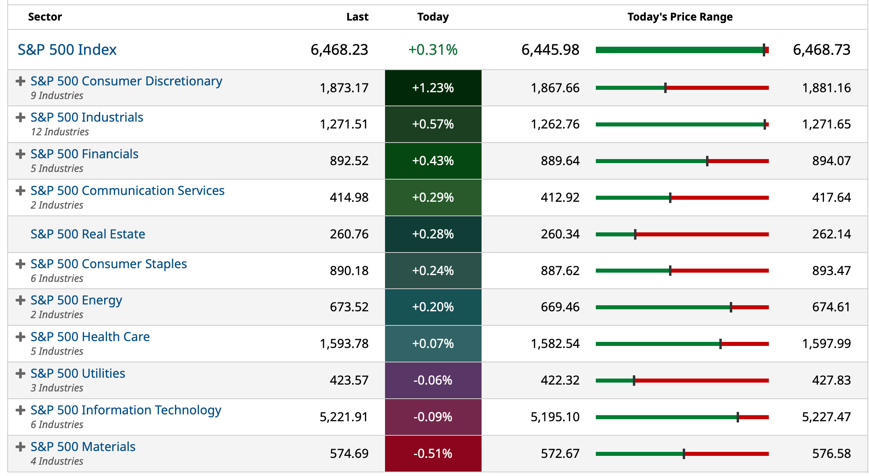Open the S&P 500 Index link

click(67, 50)
